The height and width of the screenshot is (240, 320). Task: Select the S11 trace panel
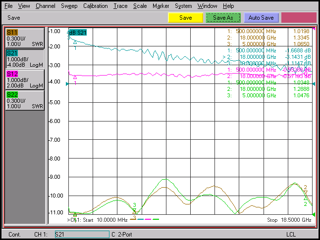pyautogui.click(x=25, y=38)
